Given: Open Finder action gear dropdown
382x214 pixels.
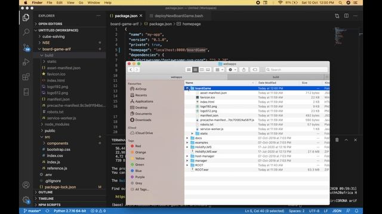Looking at the screenshot, I should click(232, 70).
